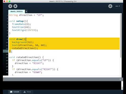Click the console vertical scrollbar thumb
This screenshot has height=94, width=126.
tap(122, 88)
